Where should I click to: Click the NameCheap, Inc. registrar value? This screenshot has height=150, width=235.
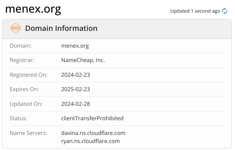83,60
